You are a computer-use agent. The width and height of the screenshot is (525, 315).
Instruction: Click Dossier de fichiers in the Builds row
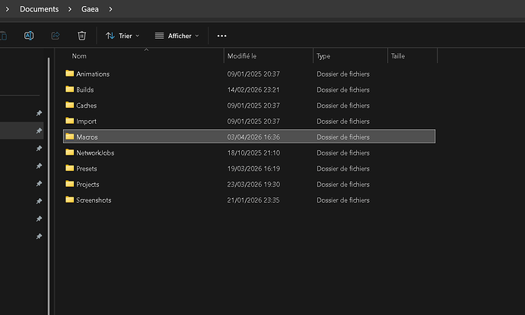coord(343,90)
